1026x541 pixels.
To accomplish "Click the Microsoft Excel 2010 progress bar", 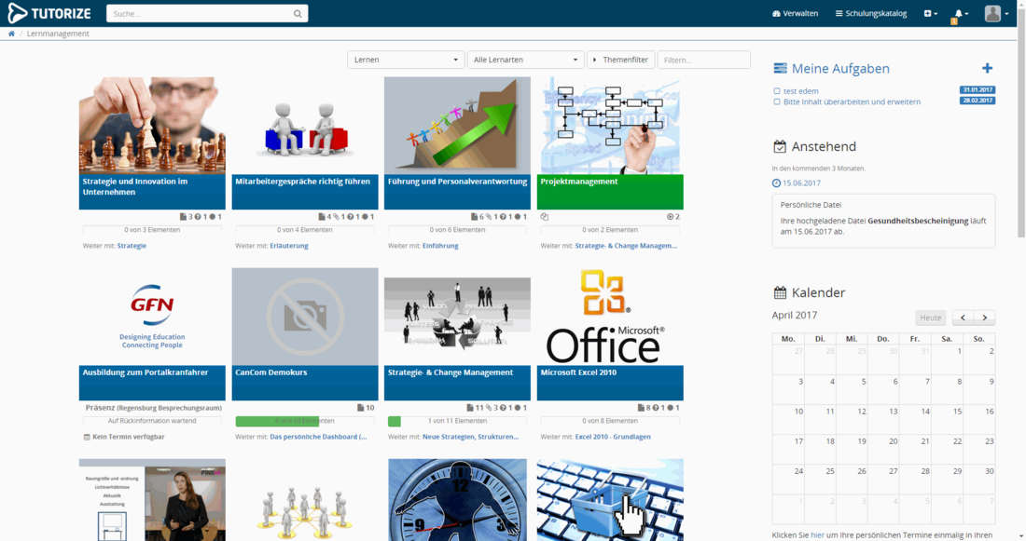I will click(x=610, y=422).
